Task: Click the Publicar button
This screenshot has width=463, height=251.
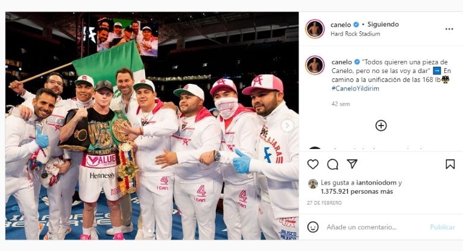Action: pos(443,227)
